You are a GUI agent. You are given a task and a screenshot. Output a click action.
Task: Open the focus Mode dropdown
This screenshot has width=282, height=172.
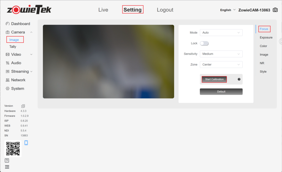coord(221,33)
